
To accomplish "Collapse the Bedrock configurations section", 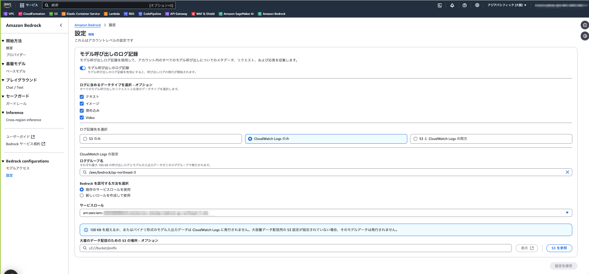I will pos(3,161).
